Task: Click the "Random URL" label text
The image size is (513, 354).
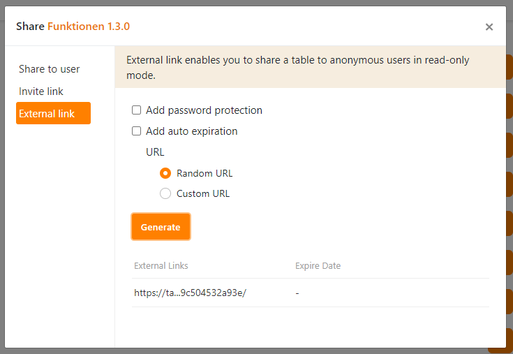Action: click(205, 173)
